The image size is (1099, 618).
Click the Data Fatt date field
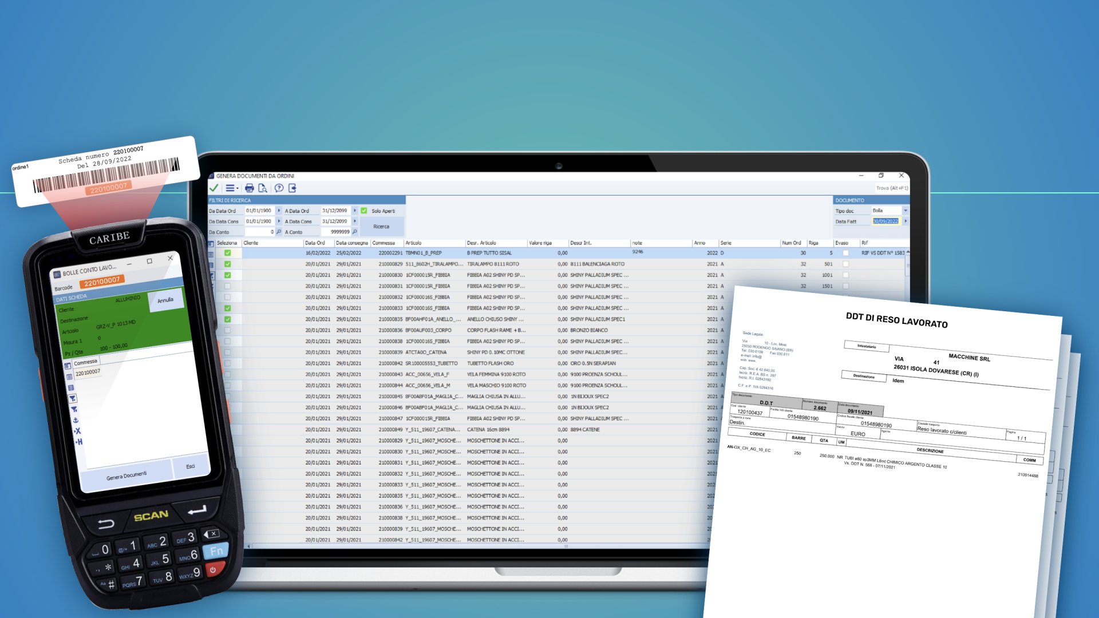click(x=885, y=221)
